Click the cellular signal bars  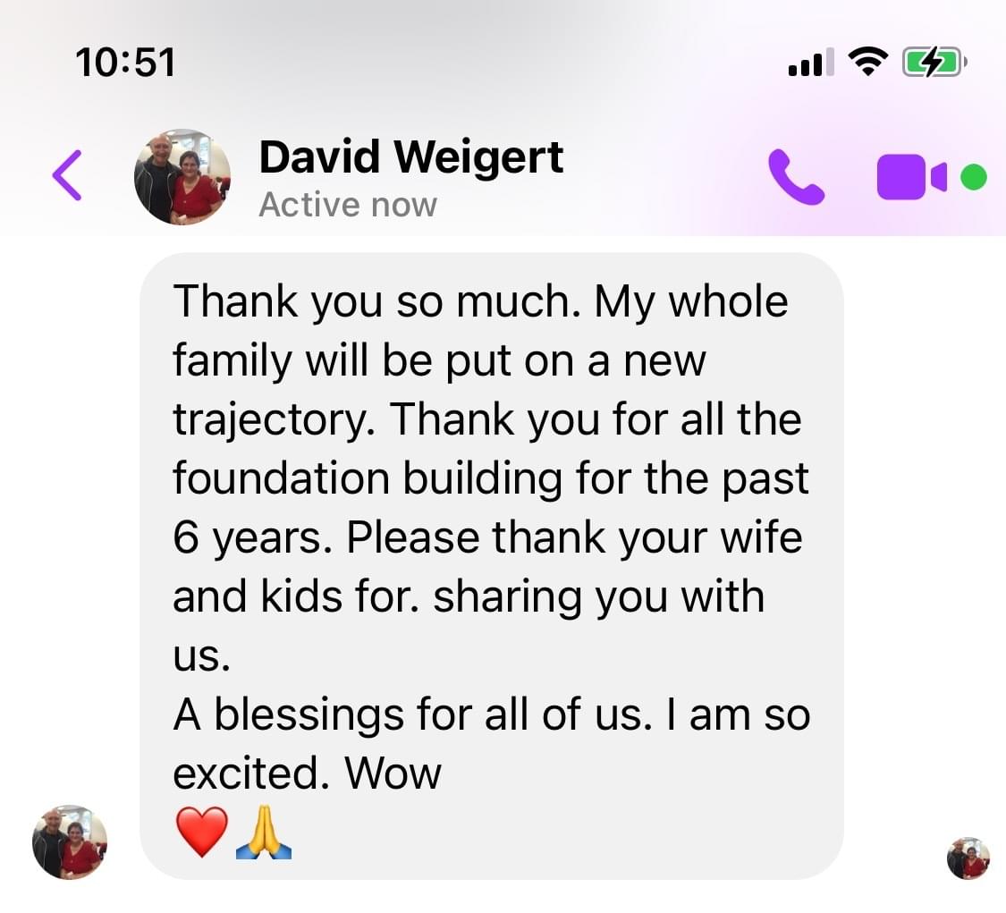811,62
